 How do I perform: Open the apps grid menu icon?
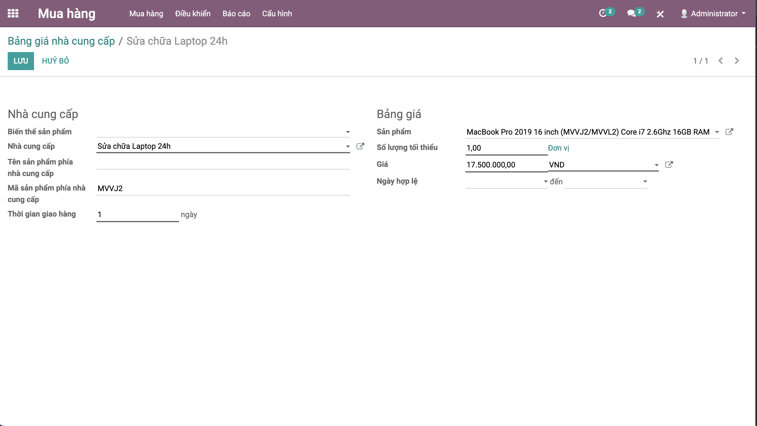13,13
